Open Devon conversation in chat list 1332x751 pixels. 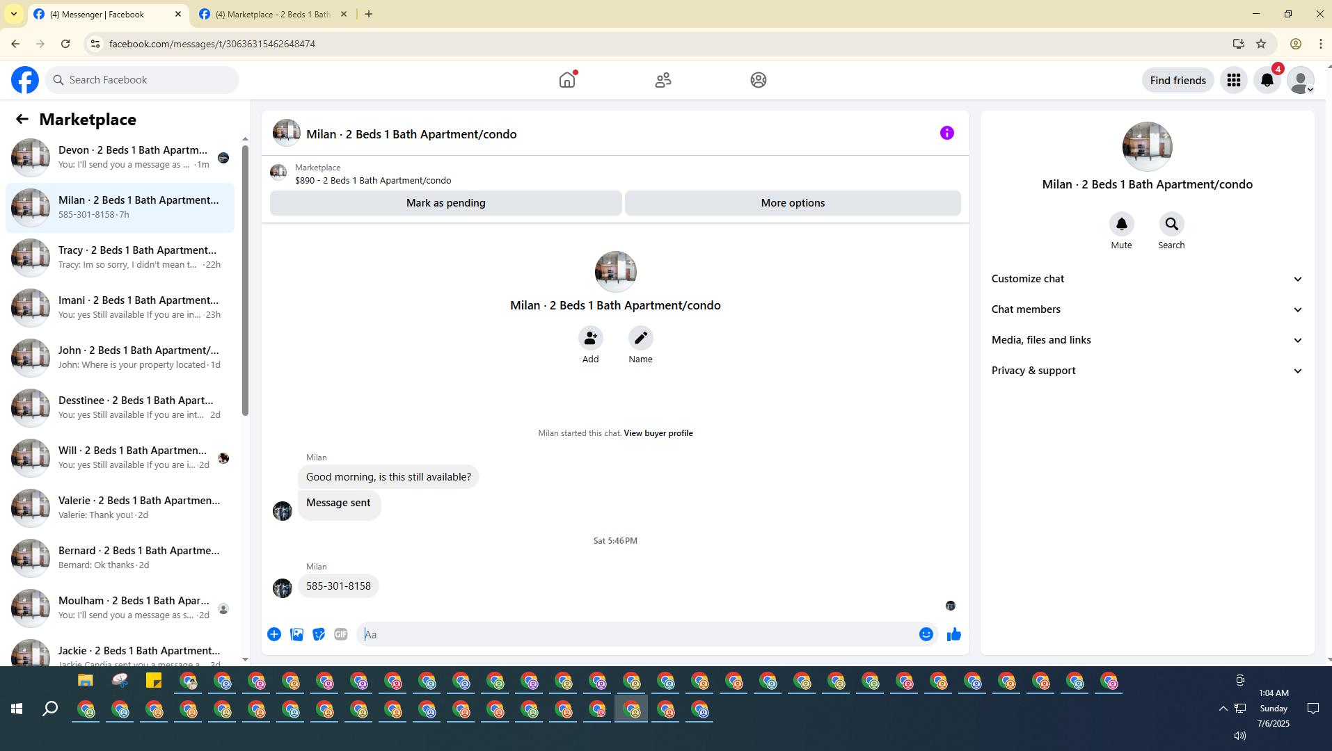[x=120, y=157]
